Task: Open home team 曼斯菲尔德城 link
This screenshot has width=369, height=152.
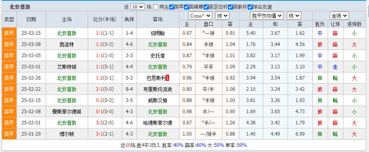Action: pyautogui.click(x=67, y=112)
